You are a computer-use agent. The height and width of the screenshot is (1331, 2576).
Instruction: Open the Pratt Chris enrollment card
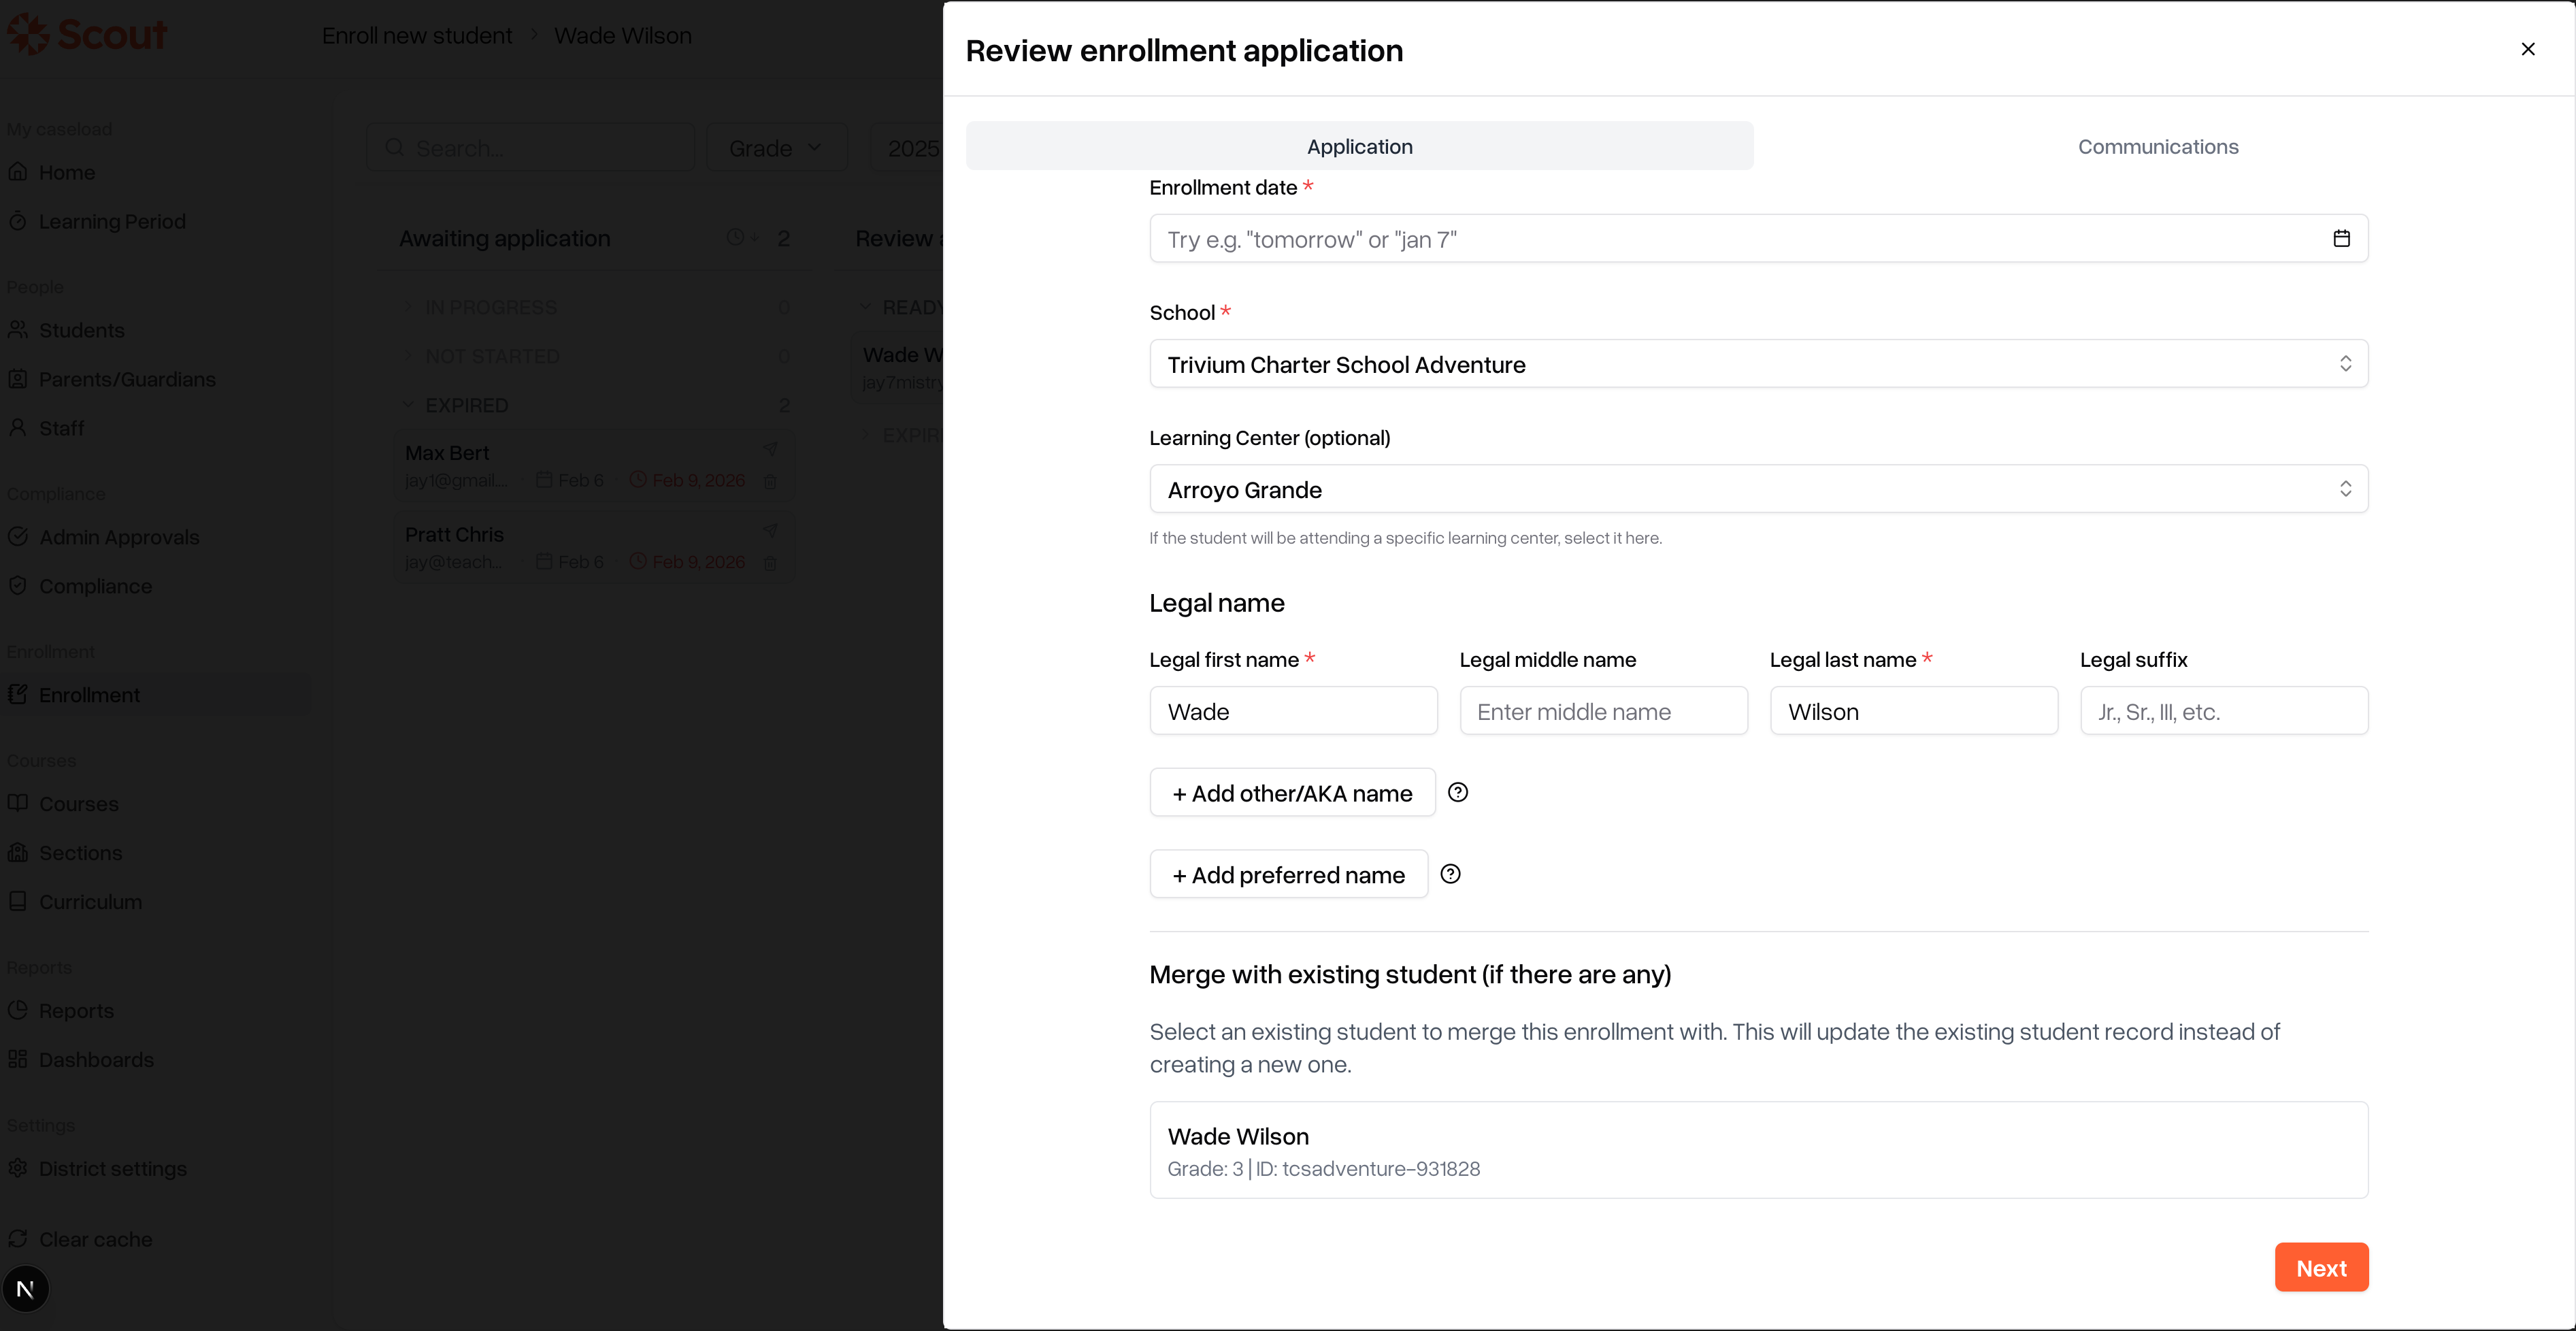click(594, 548)
